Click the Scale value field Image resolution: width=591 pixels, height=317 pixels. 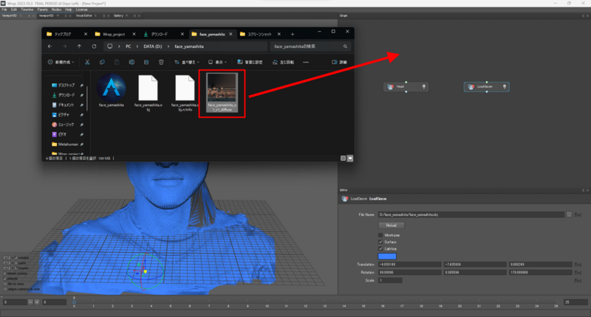tap(390, 281)
